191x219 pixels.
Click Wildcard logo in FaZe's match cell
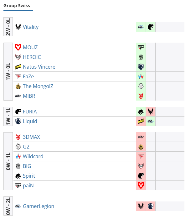(x=141, y=76)
